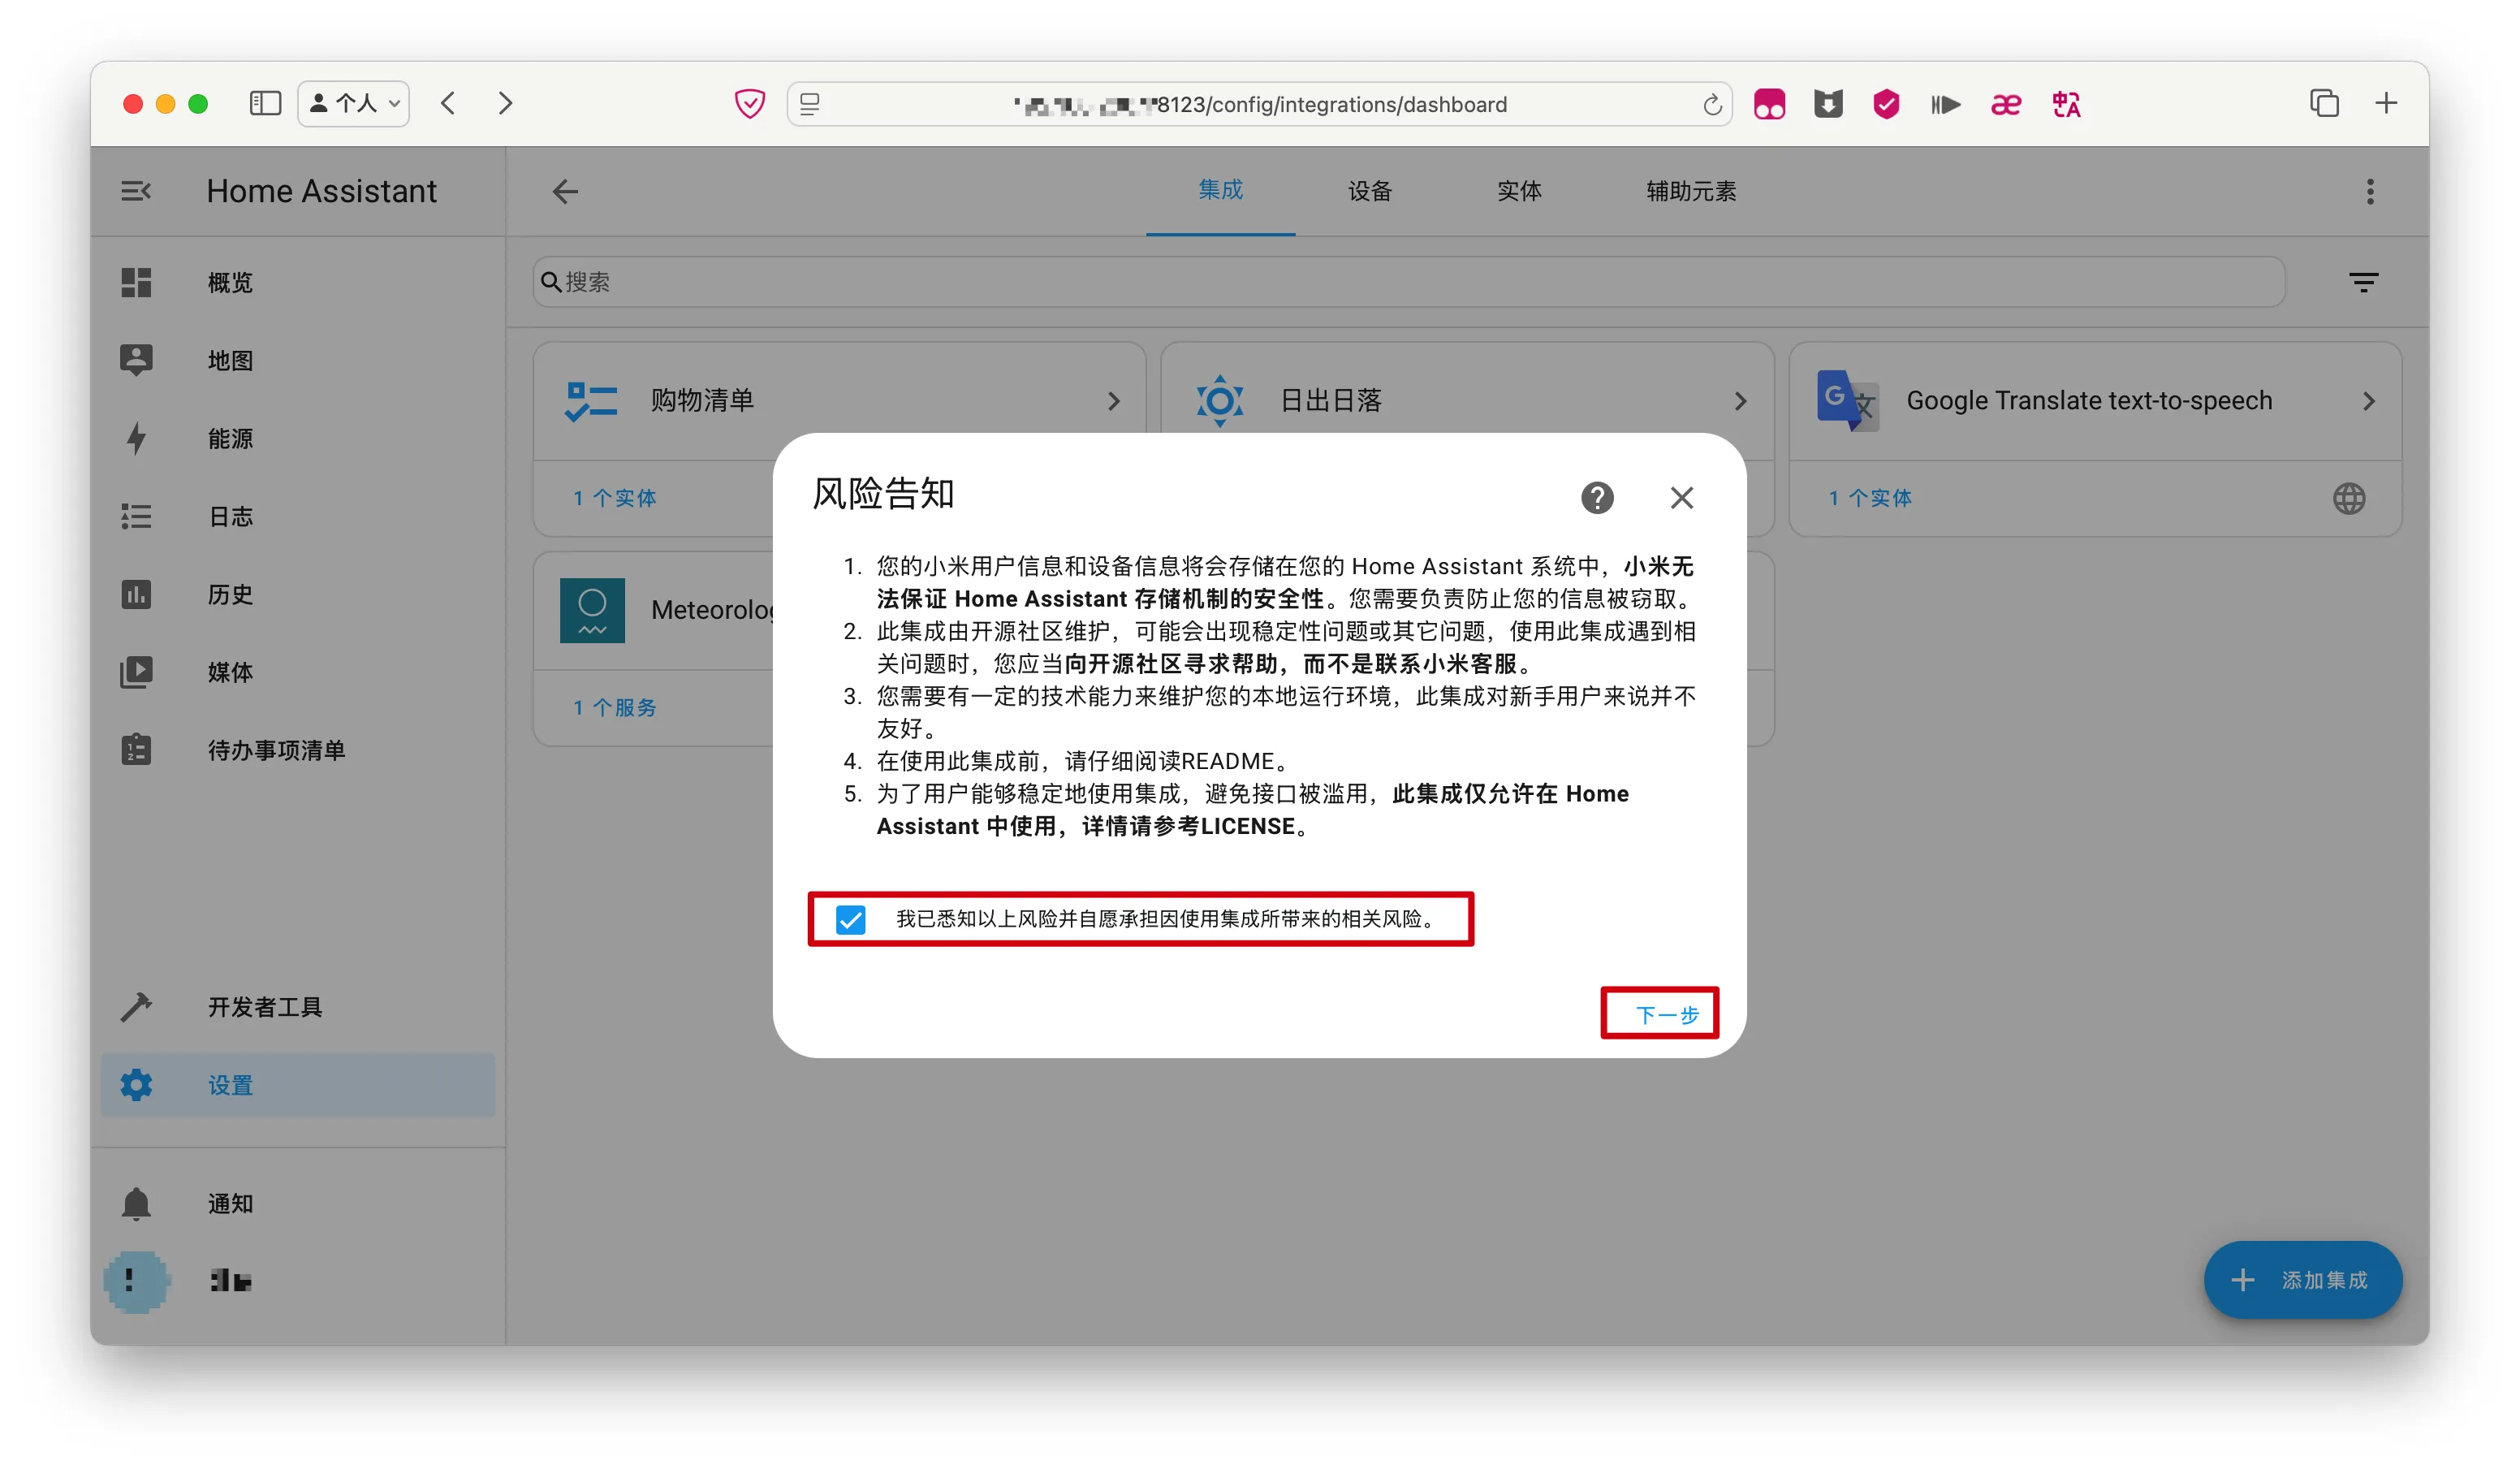Open help for the 风险告知 dialog
Image resolution: width=2520 pixels, height=1465 pixels.
tap(1597, 497)
